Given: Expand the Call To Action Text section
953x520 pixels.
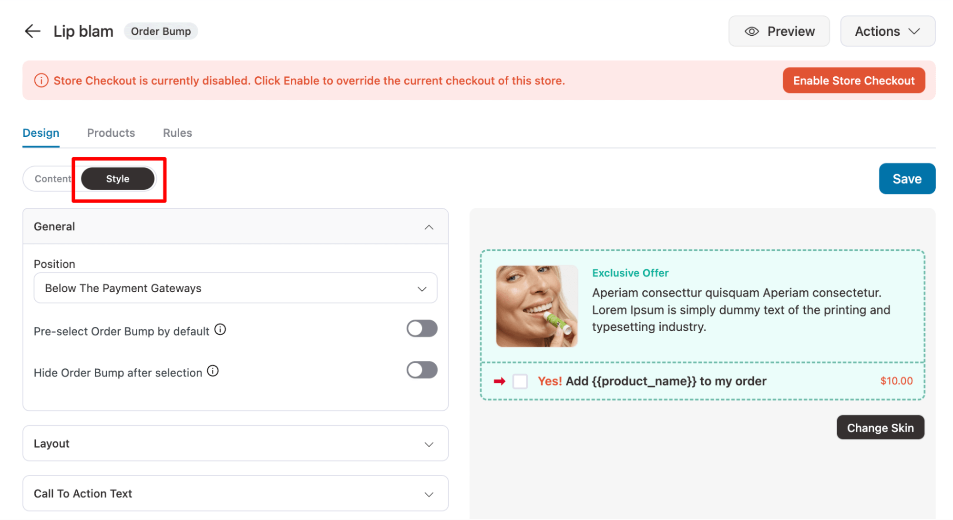Looking at the screenshot, I should point(429,493).
